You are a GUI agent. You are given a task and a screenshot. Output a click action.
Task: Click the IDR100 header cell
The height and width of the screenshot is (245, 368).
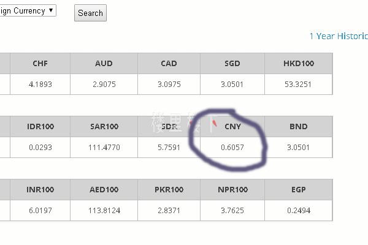click(x=40, y=127)
